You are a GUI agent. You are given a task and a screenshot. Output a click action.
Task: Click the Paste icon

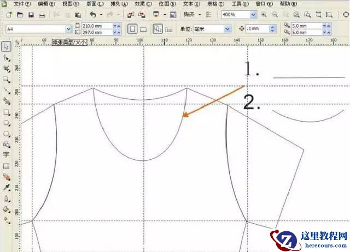click(78, 15)
